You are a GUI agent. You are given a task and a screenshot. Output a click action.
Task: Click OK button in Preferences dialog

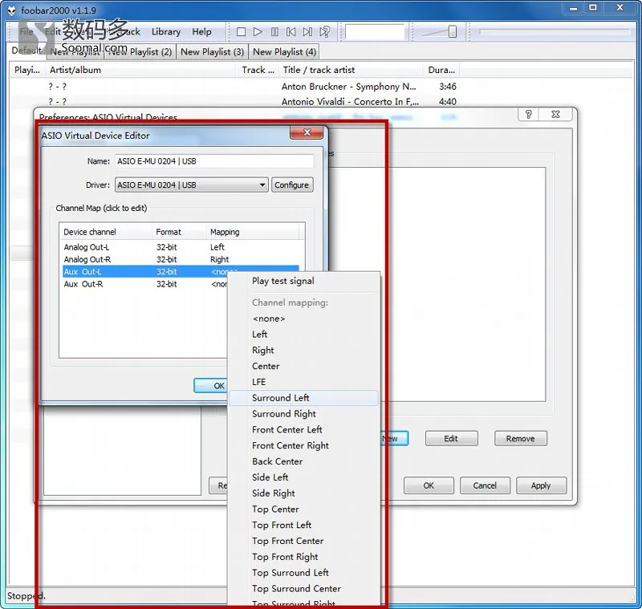pos(429,485)
